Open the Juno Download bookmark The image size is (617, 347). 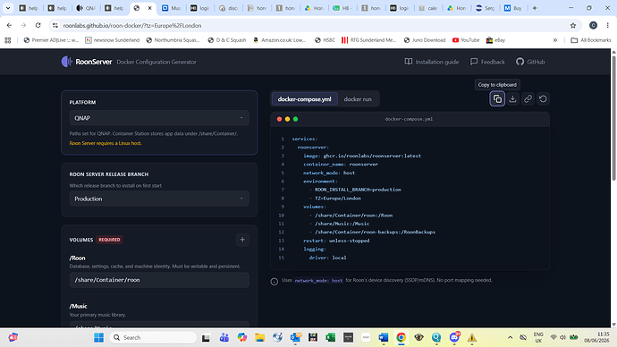pyautogui.click(x=425, y=40)
